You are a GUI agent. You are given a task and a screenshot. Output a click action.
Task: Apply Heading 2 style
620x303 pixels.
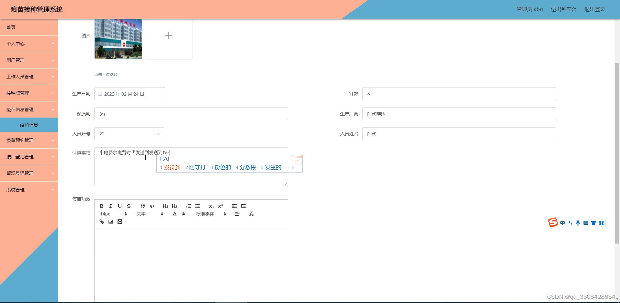click(x=175, y=206)
